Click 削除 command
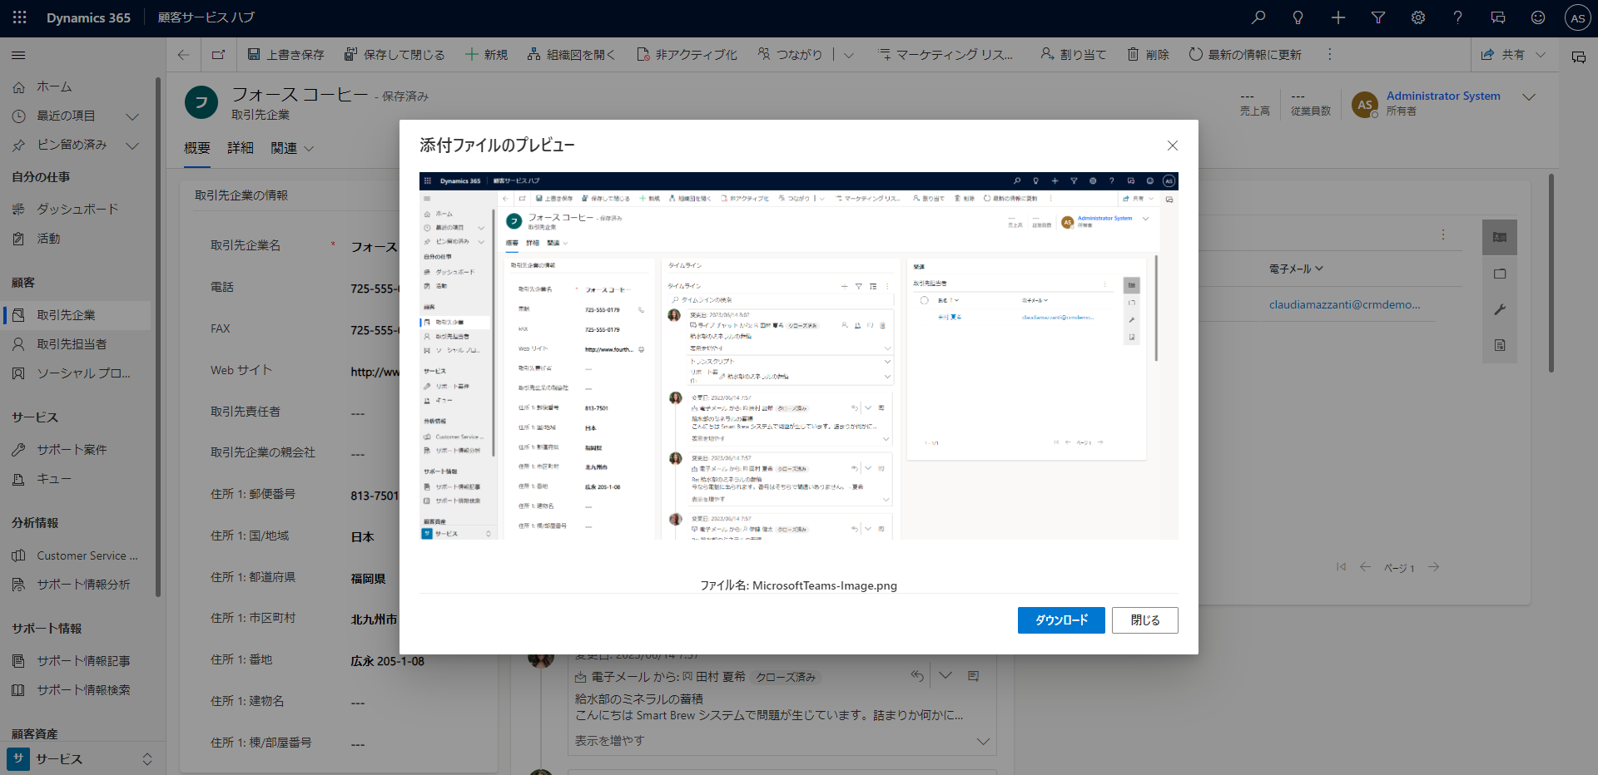1598x775 pixels. coord(1148,55)
